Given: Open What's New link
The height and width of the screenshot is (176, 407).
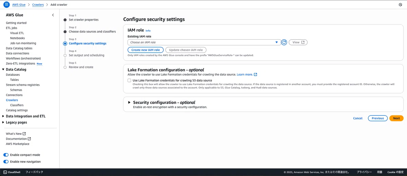Looking at the screenshot, I should point(14,134).
